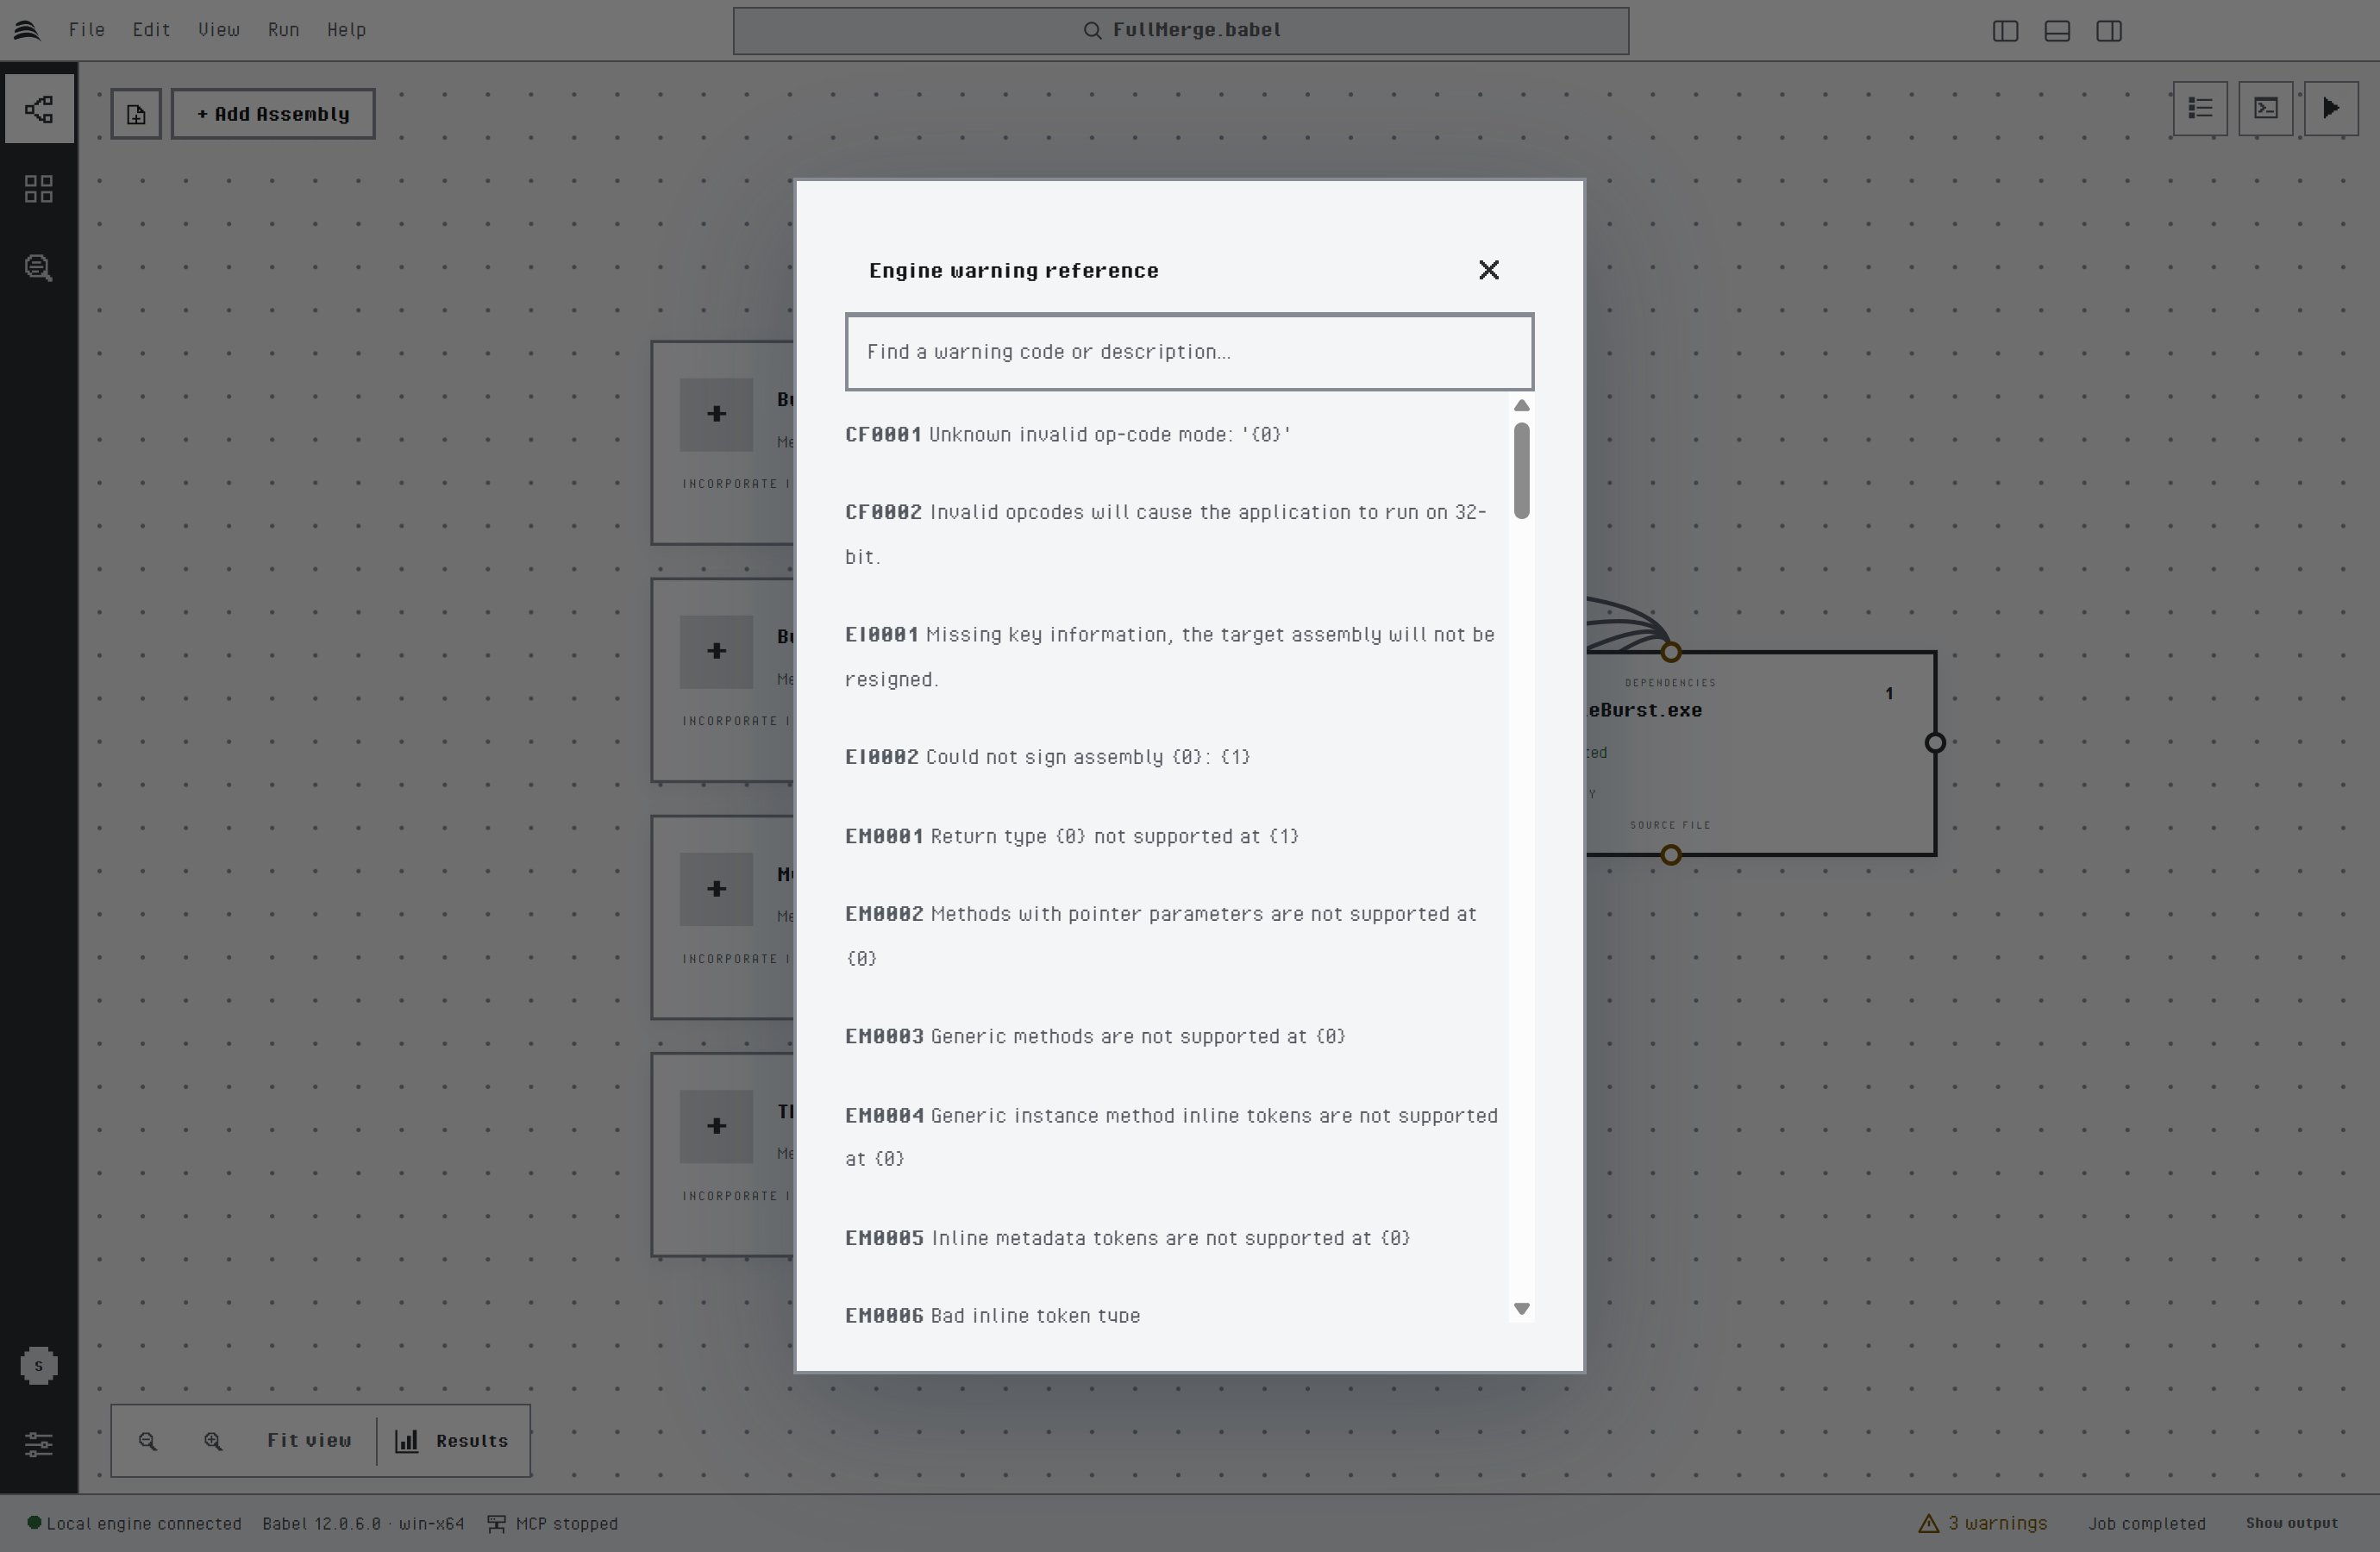Open the grid dashboard sidebar icon
This screenshot has width=2380, height=1552.
[38, 189]
